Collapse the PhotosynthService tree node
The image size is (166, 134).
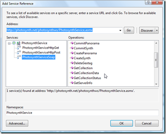pos(9,43)
